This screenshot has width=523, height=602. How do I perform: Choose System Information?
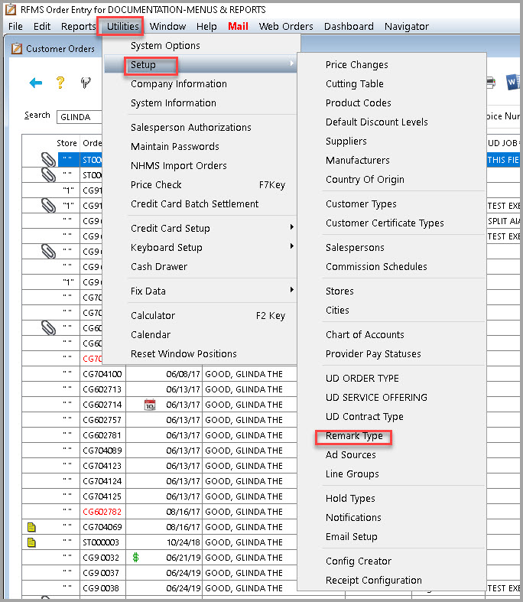(x=173, y=103)
